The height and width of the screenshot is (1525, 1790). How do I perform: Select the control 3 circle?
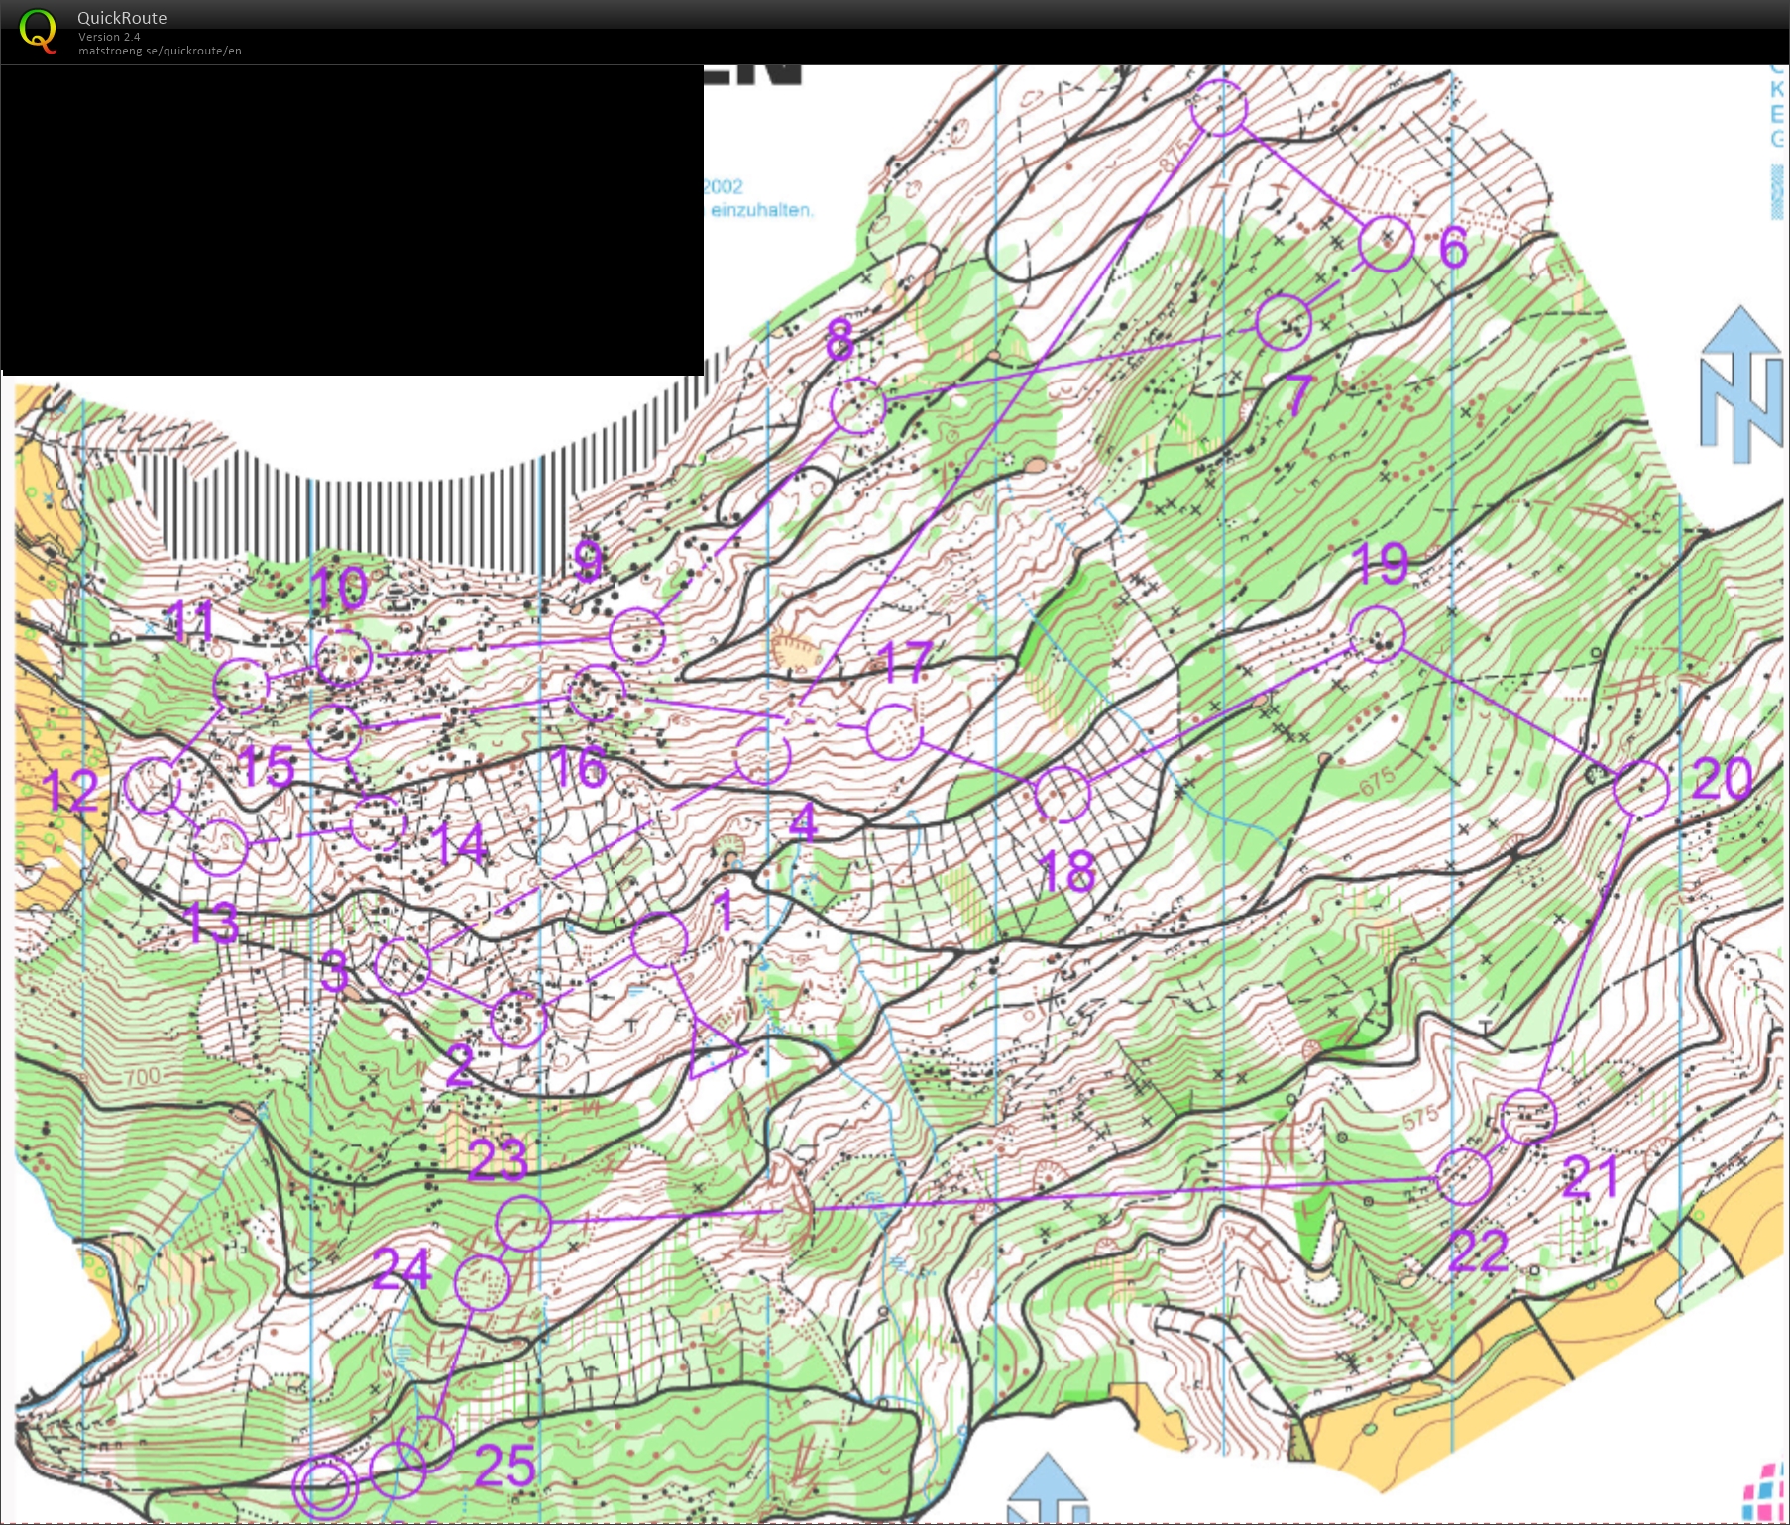pos(402,966)
